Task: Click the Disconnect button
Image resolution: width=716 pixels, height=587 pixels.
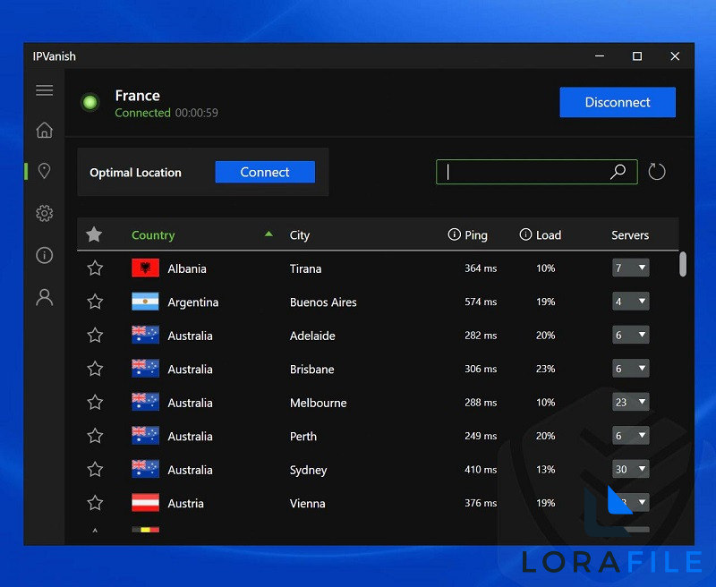Action: coord(618,102)
